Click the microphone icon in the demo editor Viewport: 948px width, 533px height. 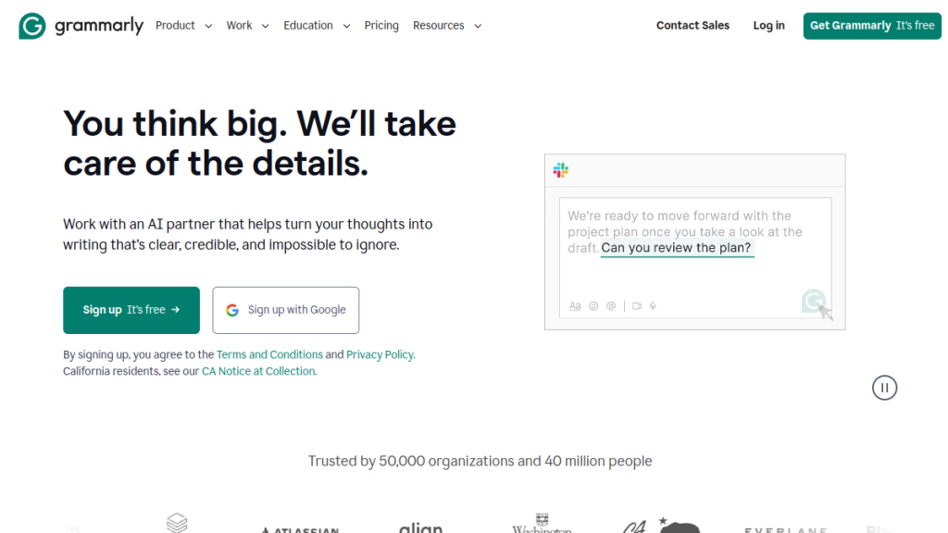pos(653,306)
